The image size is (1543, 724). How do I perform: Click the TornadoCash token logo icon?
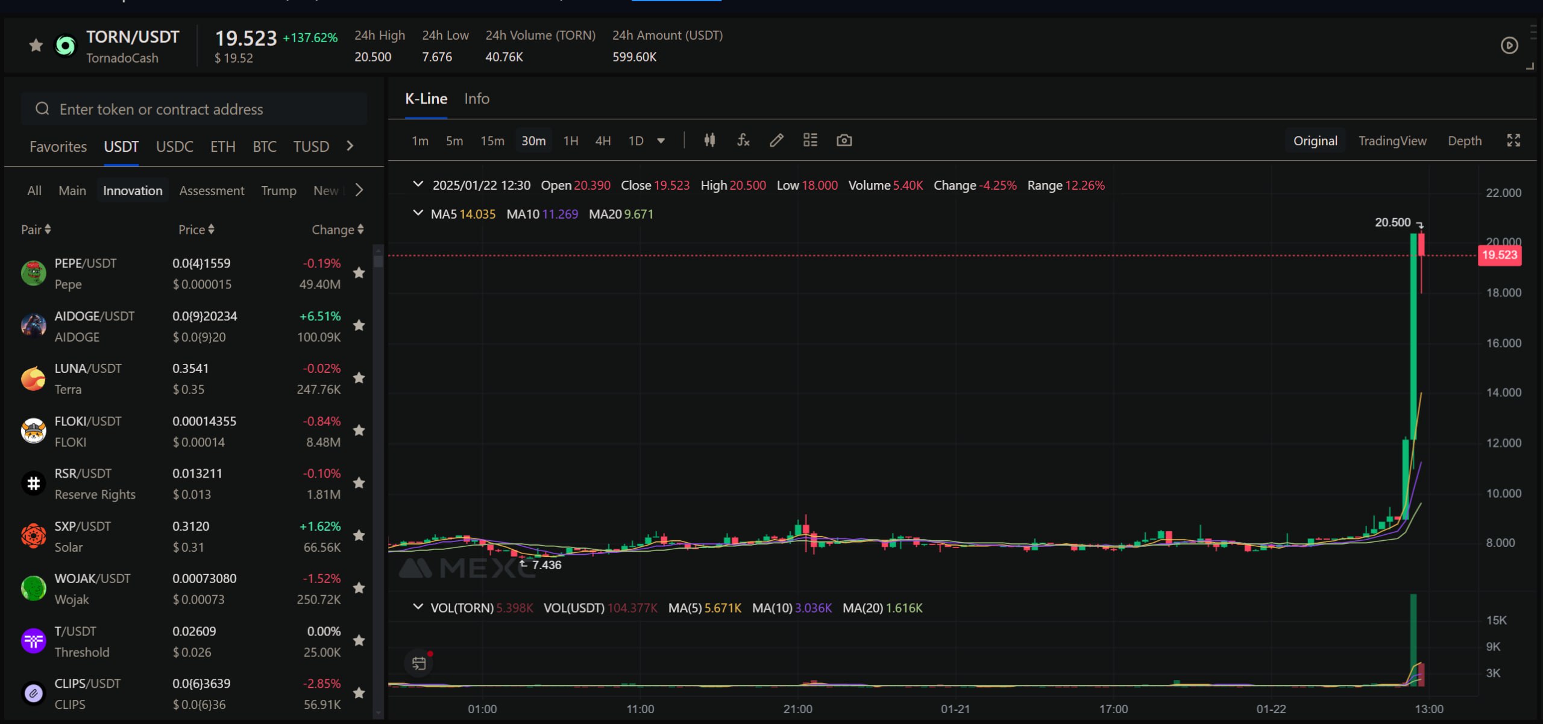pos(65,46)
